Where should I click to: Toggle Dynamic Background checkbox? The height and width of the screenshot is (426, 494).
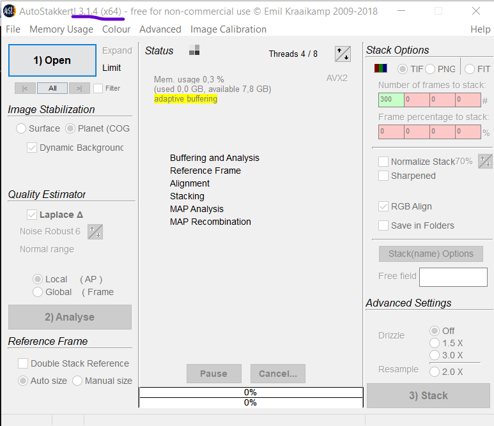[x=32, y=148]
